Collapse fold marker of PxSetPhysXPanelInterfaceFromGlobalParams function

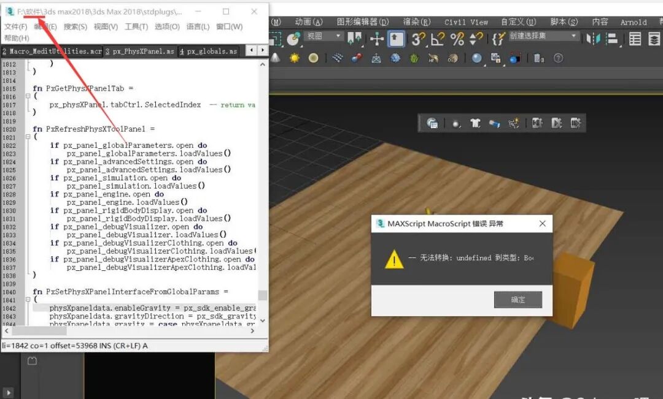(28, 299)
